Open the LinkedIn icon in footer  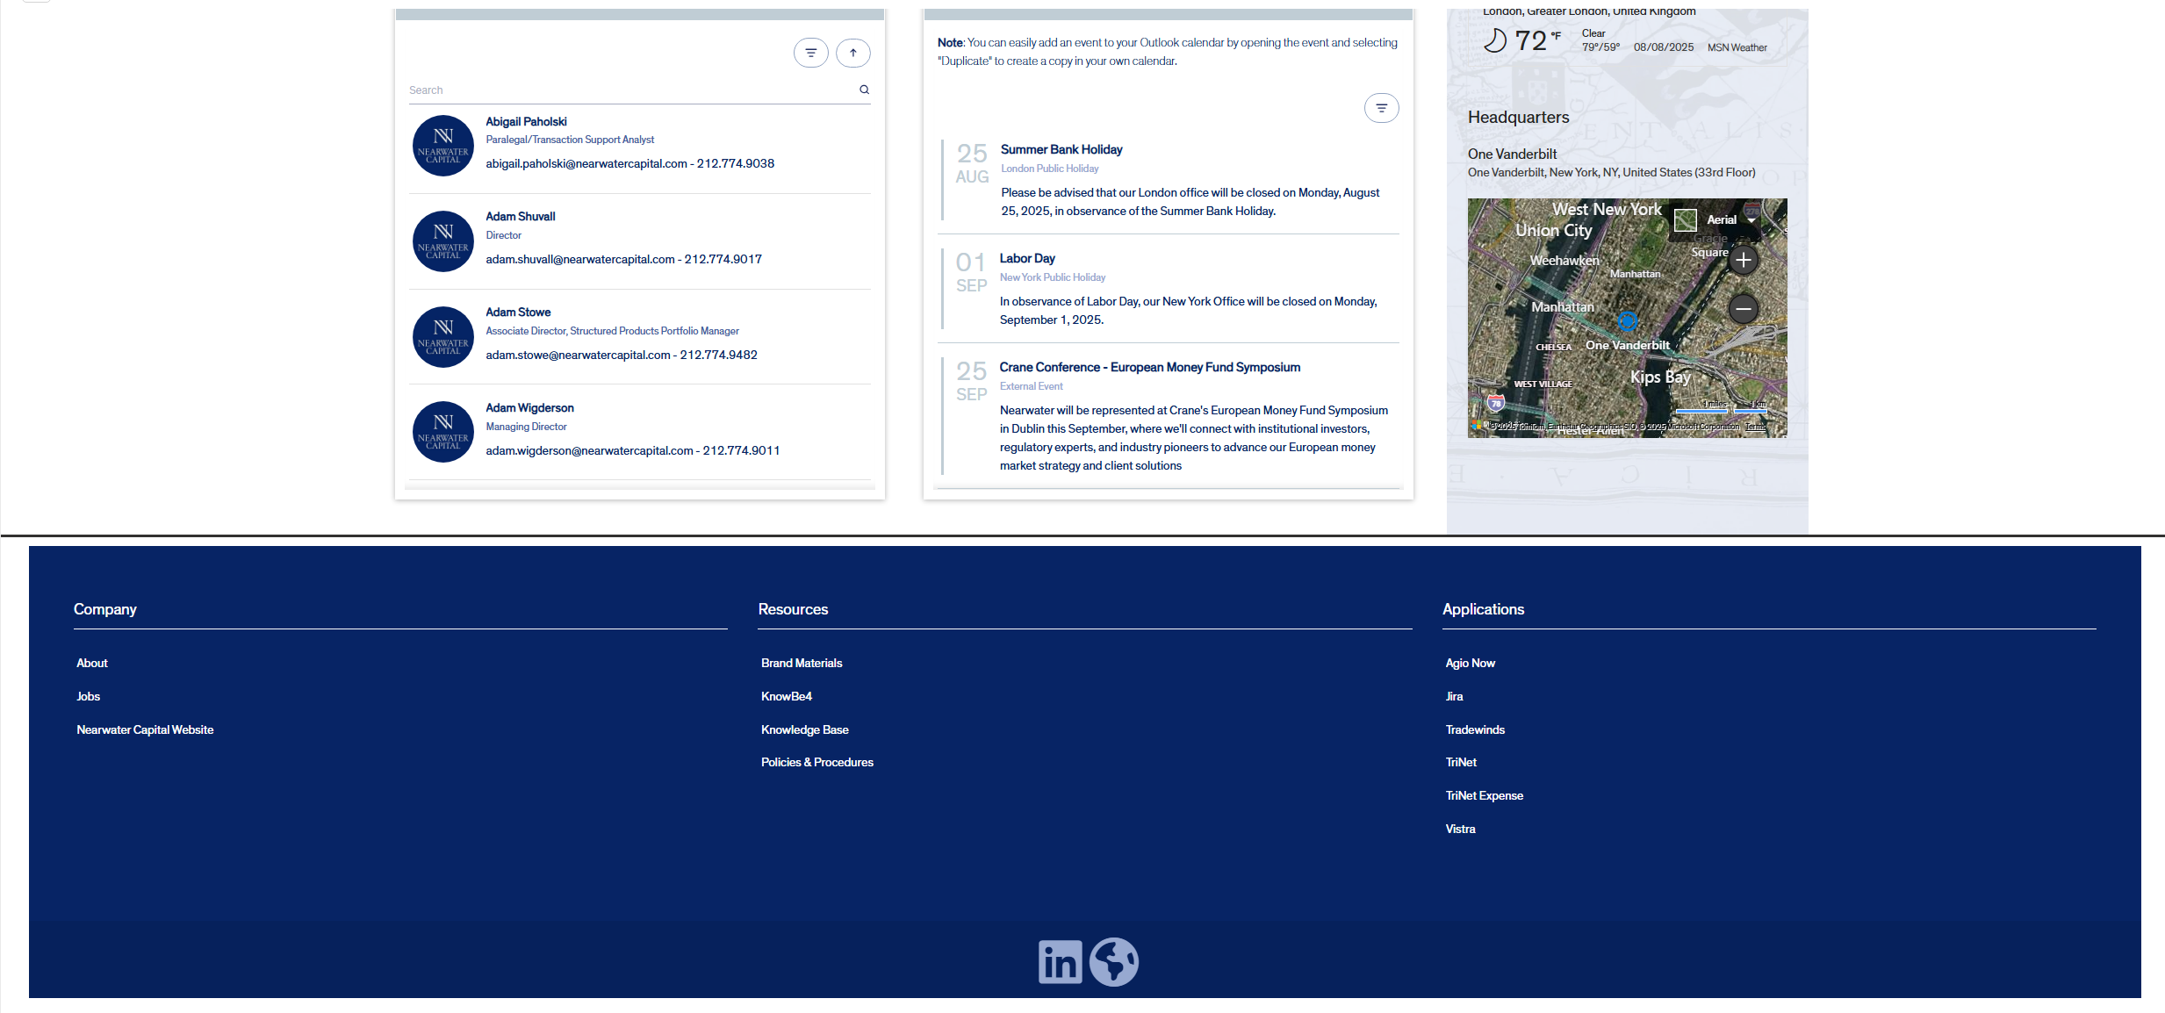[1060, 962]
